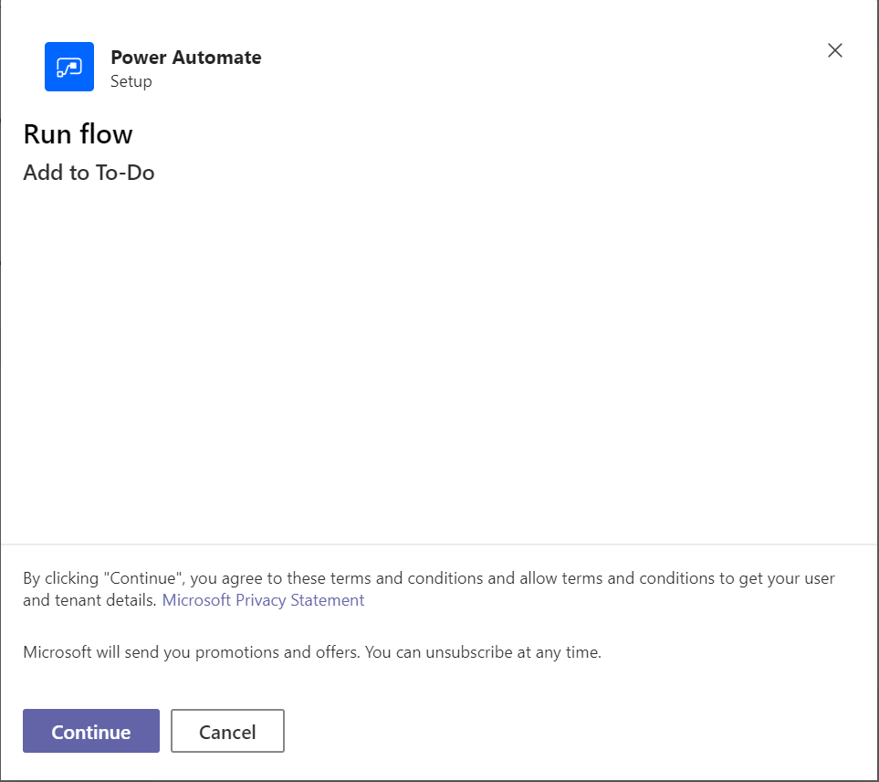
Task: Select the Add to To-Do flow name
Action: (89, 173)
